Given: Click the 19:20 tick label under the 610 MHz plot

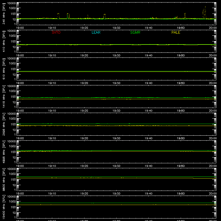Looking at the screenshot, I should pos(84,83).
